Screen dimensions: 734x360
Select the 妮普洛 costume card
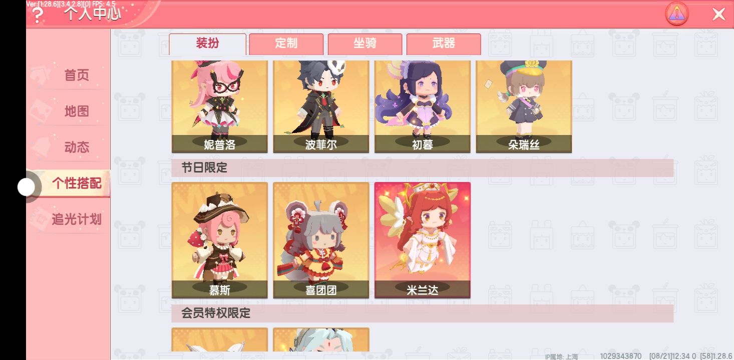click(x=220, y=106)
